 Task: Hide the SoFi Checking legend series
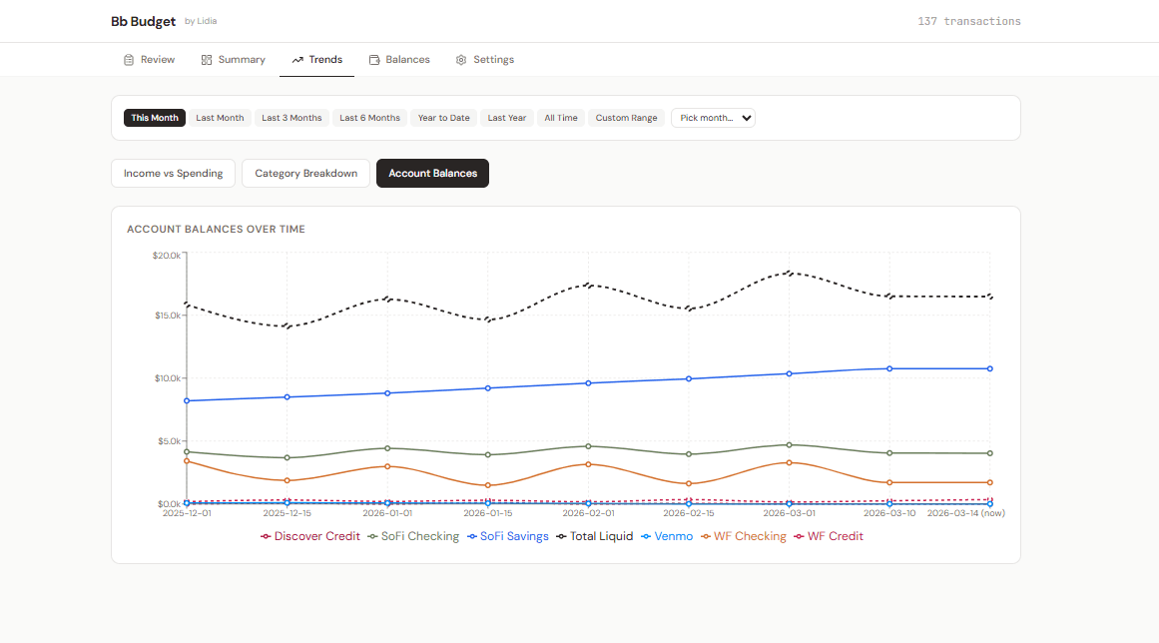tap(419, 537)
